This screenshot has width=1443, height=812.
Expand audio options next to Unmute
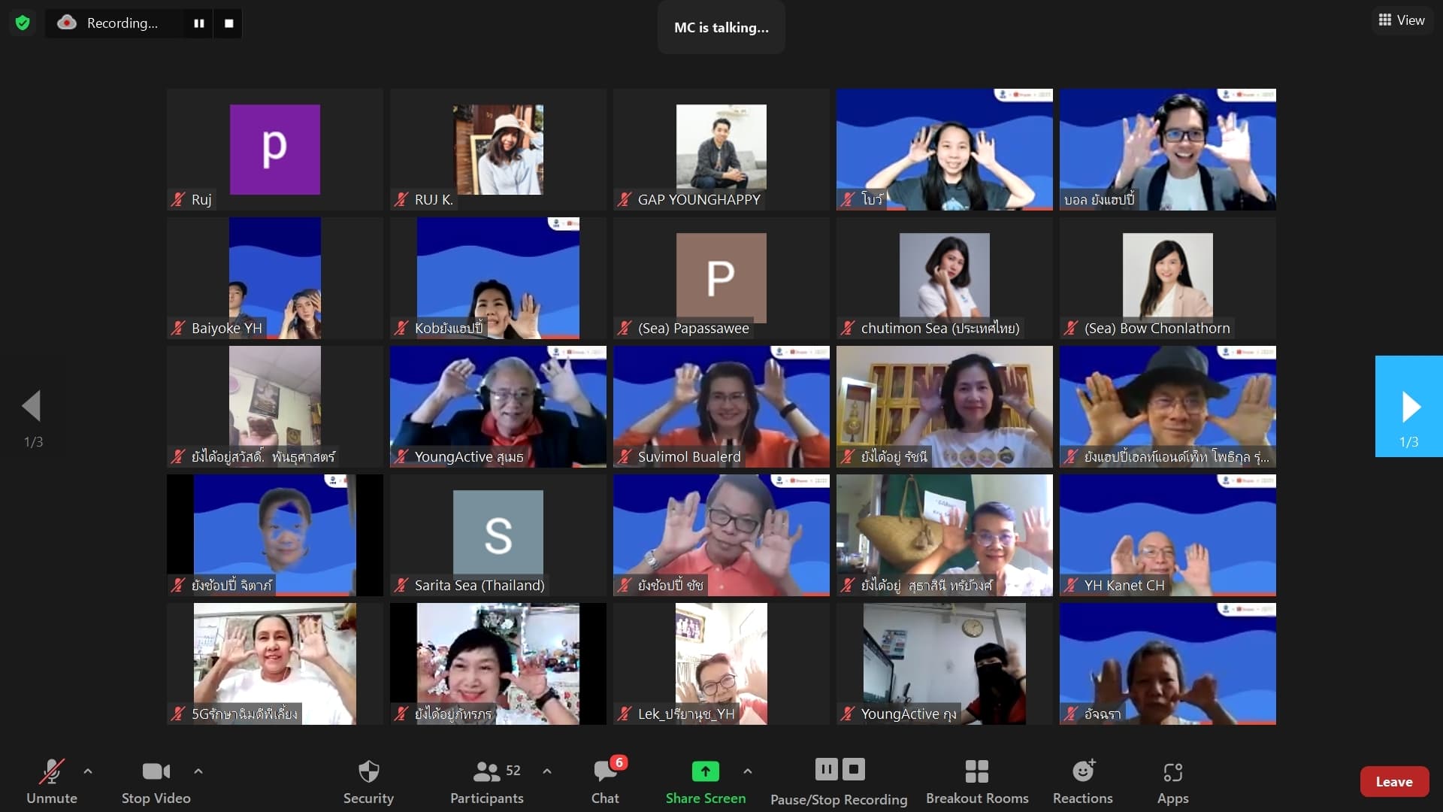coord(88,771)
